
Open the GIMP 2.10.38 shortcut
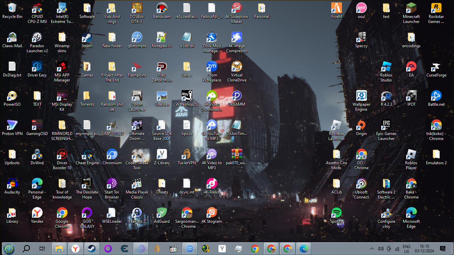pyautogui.click(x=112, y=128)
